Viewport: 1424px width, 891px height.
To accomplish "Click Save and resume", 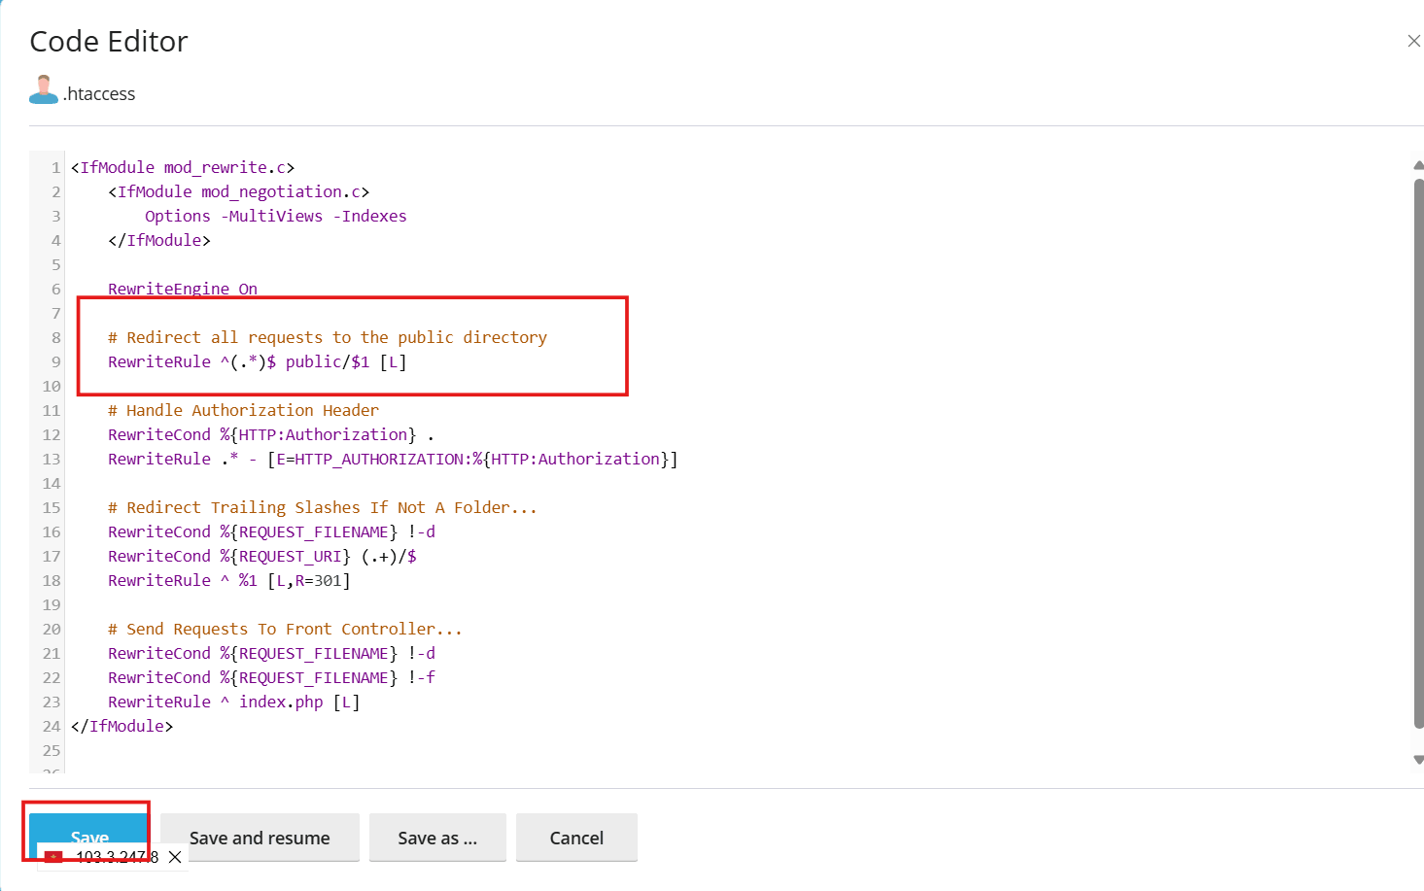I will click(260, 837).
